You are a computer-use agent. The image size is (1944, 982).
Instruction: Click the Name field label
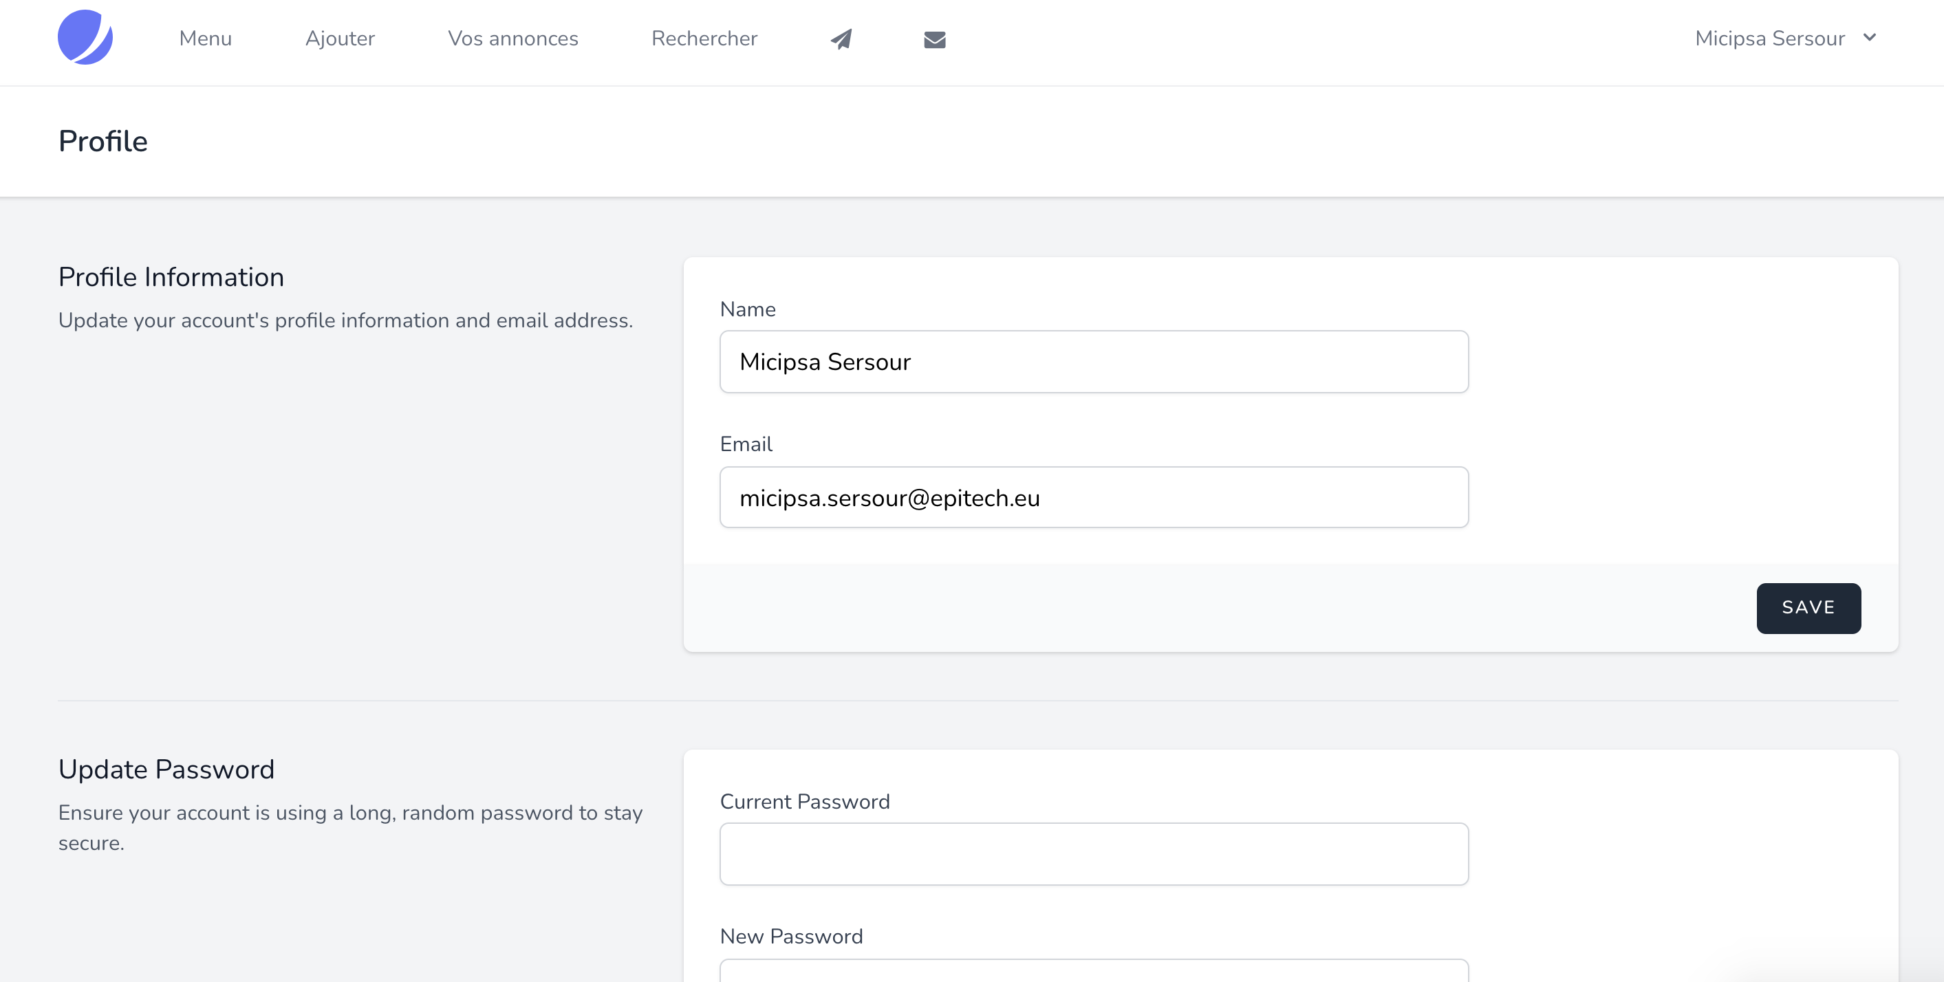(x=747, y=309)
